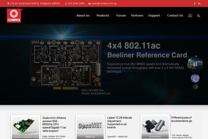The width and height of the screenshot is (208, 139).
Task: Open the LinkedIn page icon
Action: [199, 3]
